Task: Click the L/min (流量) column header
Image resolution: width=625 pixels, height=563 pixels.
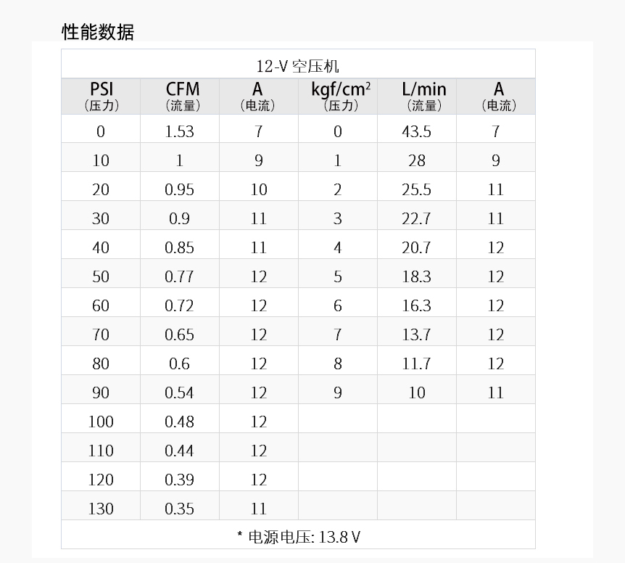Action: (x=417, y=96)
